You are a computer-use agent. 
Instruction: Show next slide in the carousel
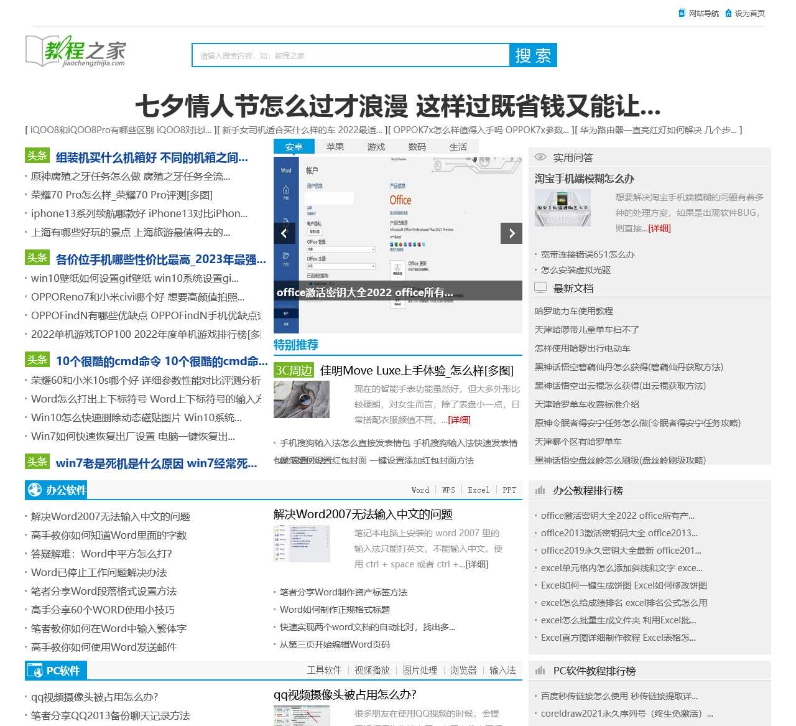[511, 233]
